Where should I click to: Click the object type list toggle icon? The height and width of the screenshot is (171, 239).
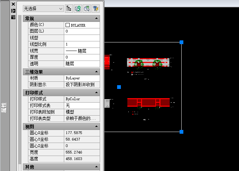pos(69,9)
